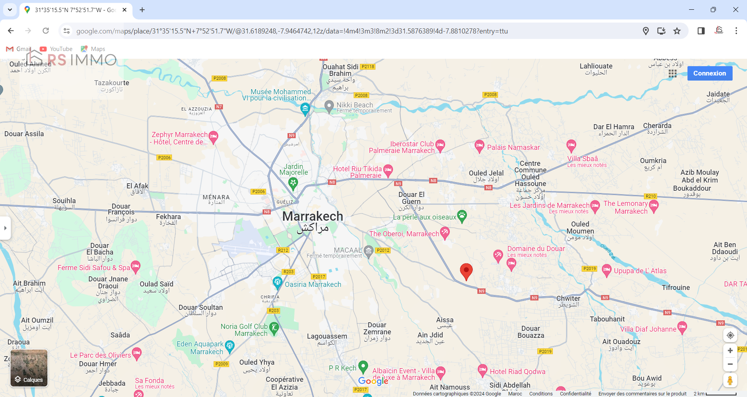Select The Oberoi, Marrakech marker
Screen dimensions: 747x397
tap(445, 234)
